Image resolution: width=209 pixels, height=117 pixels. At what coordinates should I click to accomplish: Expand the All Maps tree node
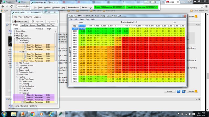tap(14, 33)
